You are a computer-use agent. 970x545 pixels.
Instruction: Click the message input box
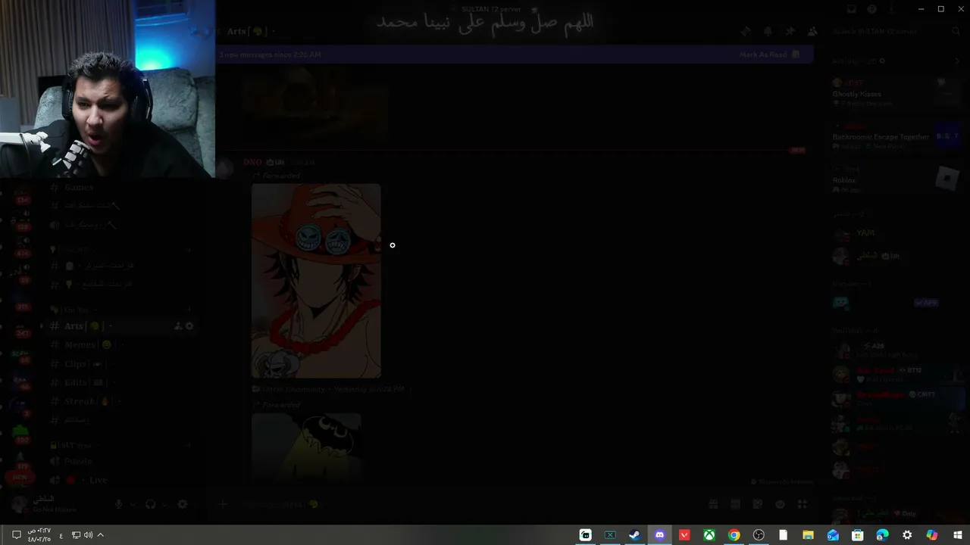pos(470,504)
